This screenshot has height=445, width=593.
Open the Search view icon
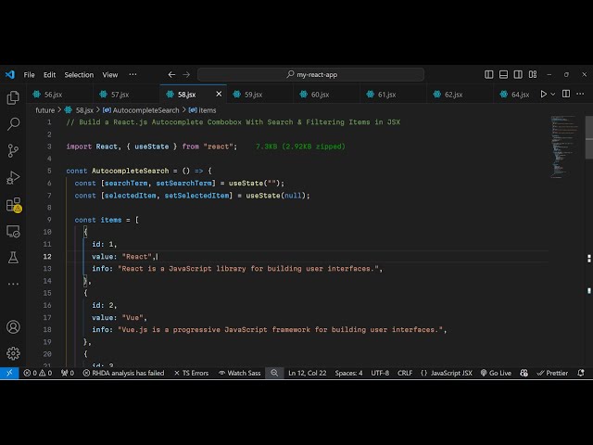tap(13, 124)
